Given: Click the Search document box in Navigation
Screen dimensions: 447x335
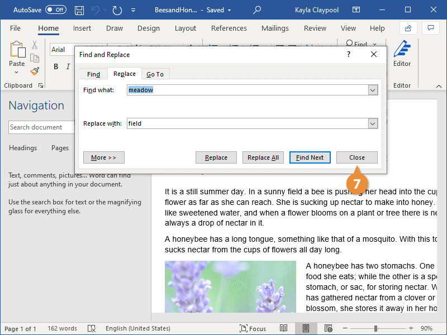Looking at the screenshot, I should point(40,127).
